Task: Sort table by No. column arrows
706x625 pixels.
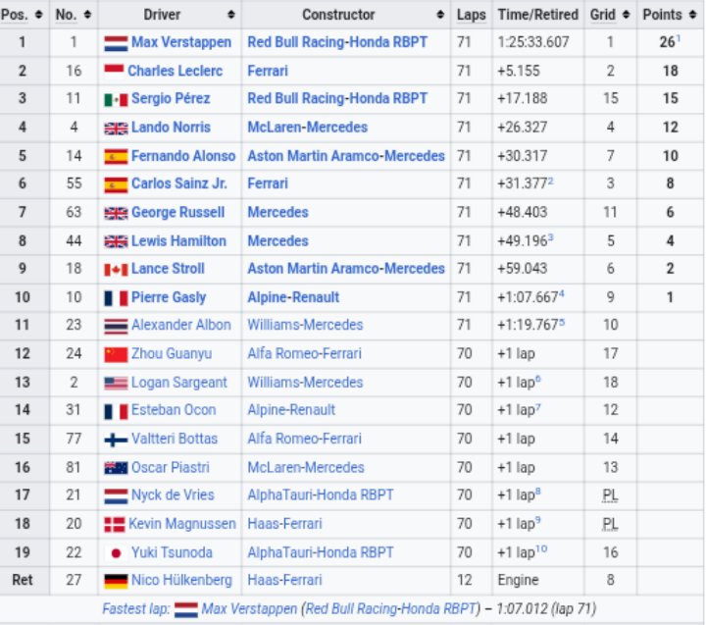Action: point(87,15)
